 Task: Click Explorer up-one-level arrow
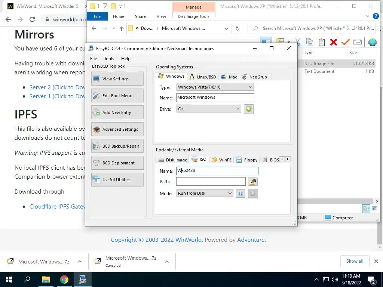coord(122,28)
